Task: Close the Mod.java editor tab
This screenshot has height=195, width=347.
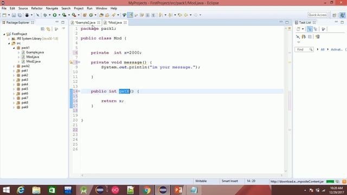Action: [125, 23]
